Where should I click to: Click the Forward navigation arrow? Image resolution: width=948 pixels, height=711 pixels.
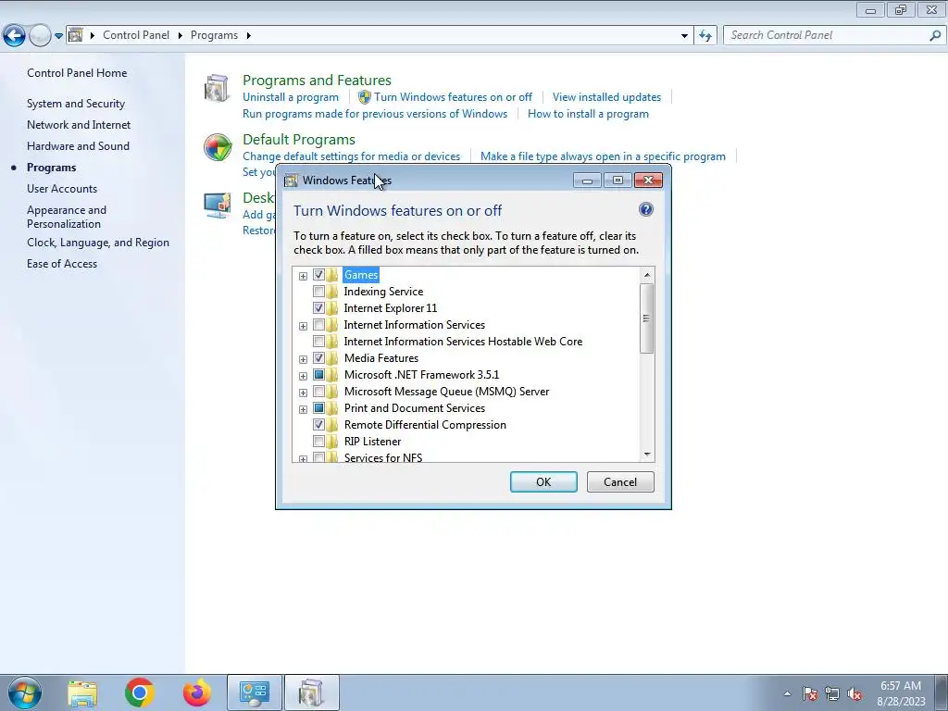(x=40, y=36)
